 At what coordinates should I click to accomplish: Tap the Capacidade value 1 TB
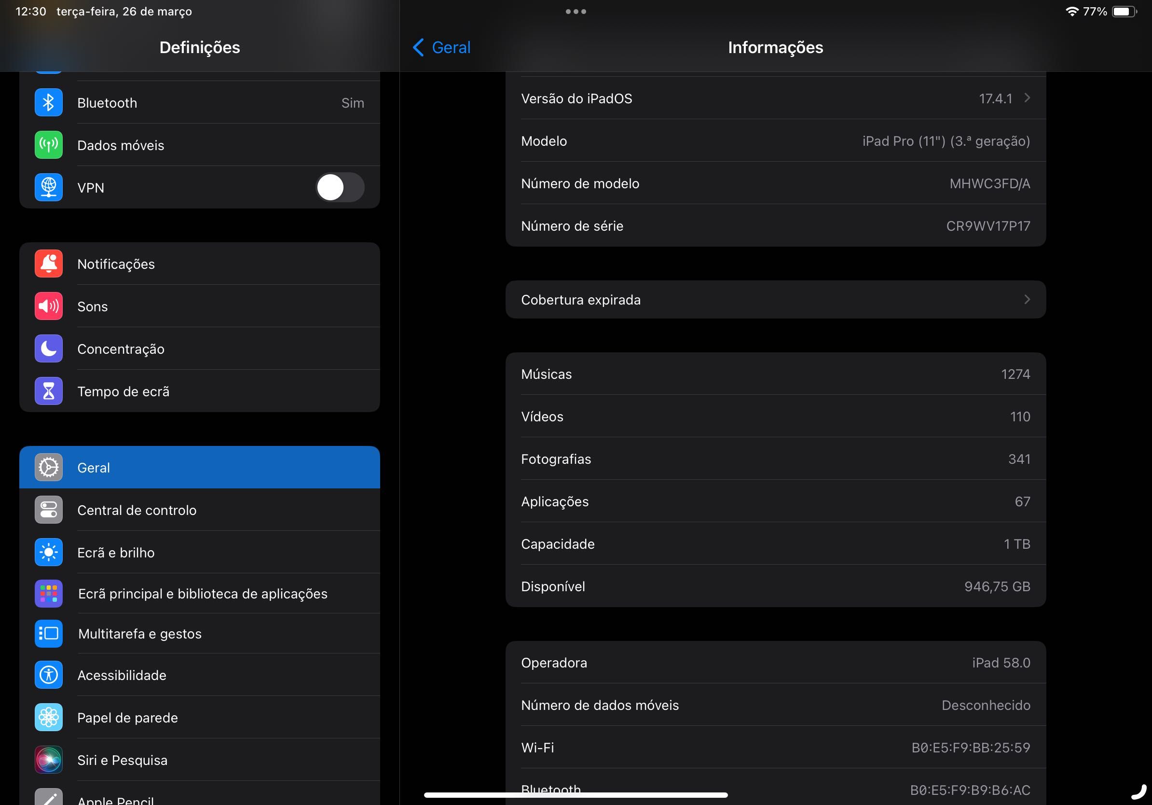coord(1016,543)
